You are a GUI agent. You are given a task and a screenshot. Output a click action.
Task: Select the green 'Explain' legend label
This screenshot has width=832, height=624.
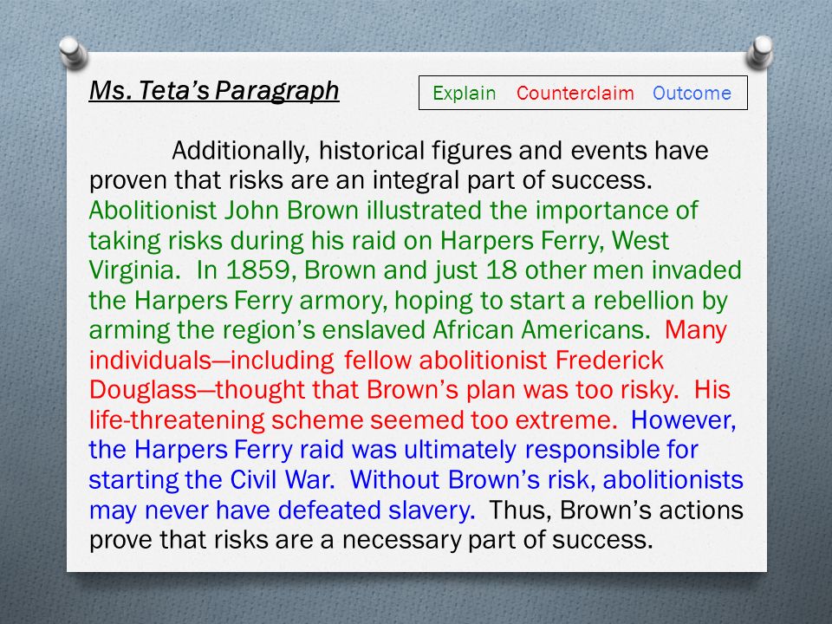pyautogui.click(x=464, y=93)
